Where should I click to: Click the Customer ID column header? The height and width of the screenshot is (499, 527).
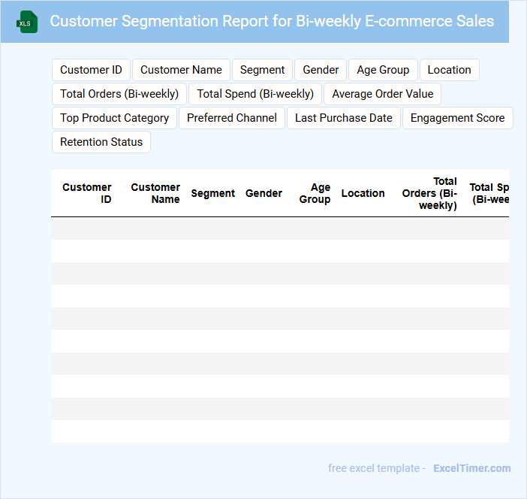[x=87, y=193]
